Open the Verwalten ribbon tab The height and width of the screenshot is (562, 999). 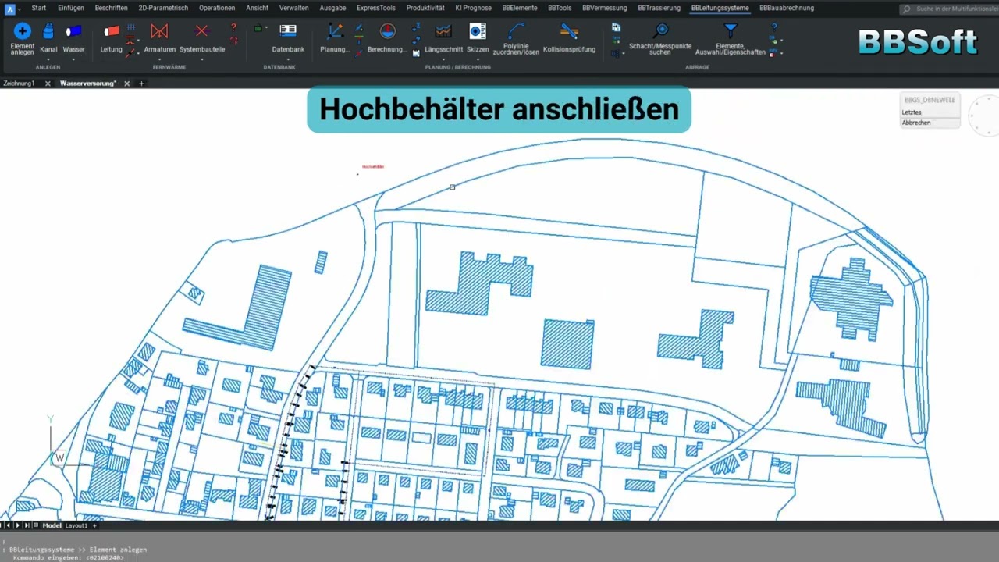click(x=294, y=9)
